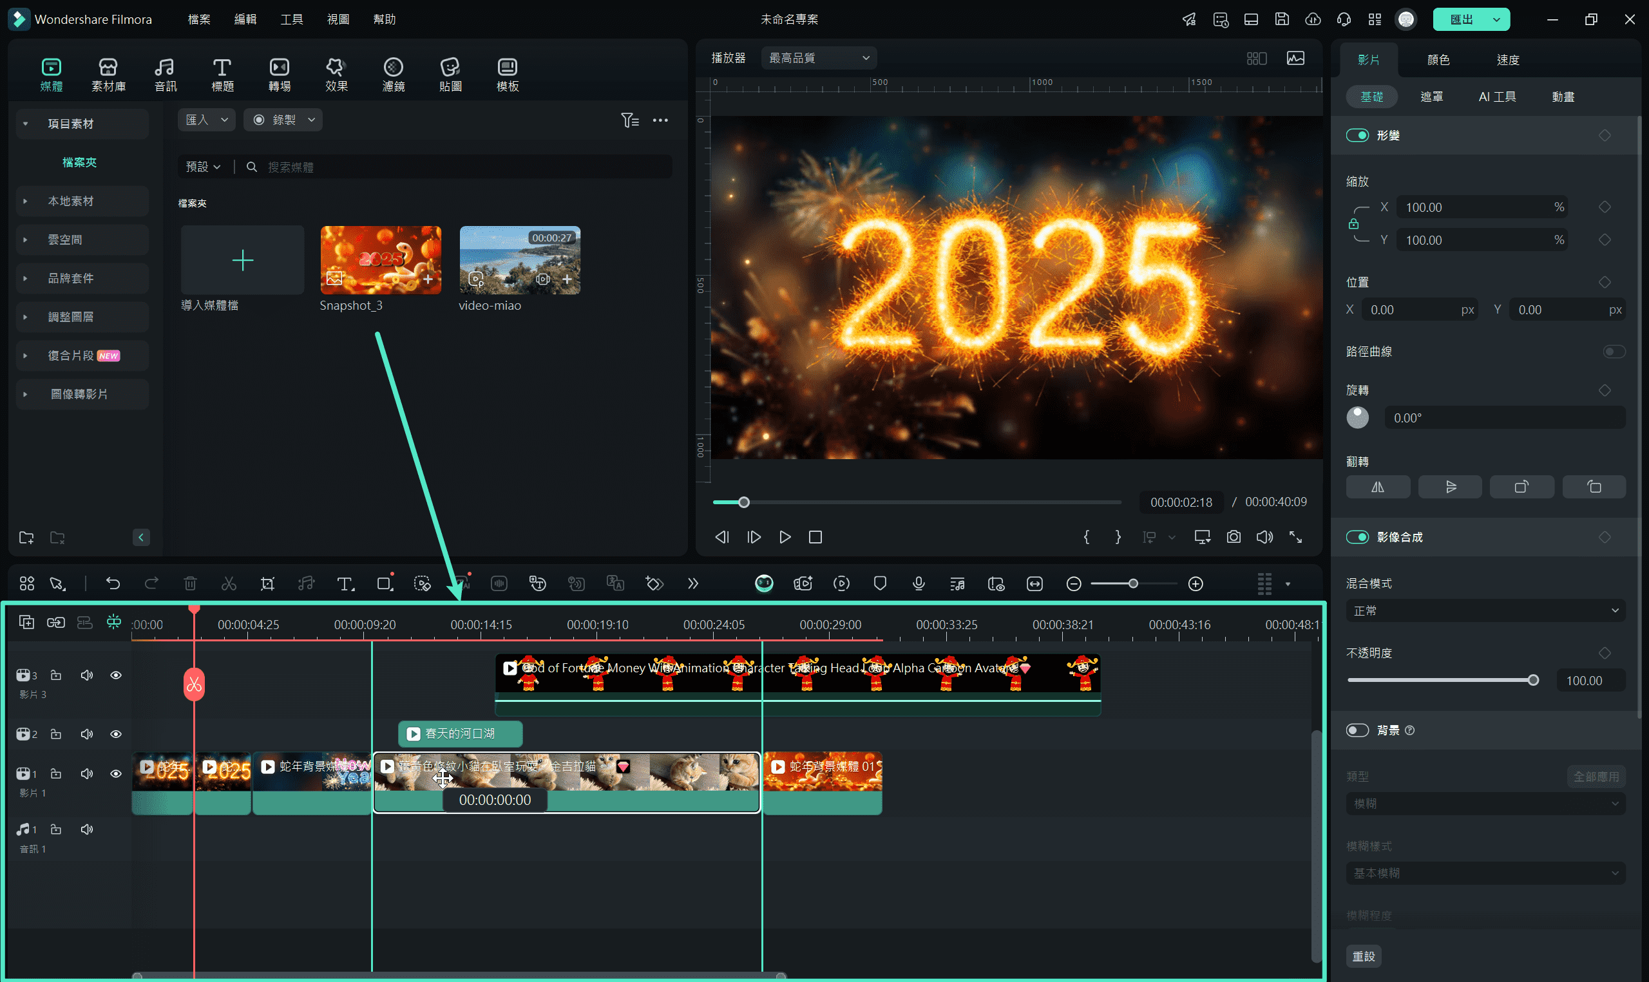Switch to the 速度 tab

pyautogui.click(x=1508, y=59)
